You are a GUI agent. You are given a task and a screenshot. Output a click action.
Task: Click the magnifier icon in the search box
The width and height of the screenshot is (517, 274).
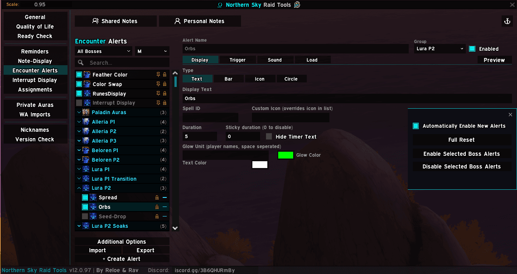tap(81, 62)
